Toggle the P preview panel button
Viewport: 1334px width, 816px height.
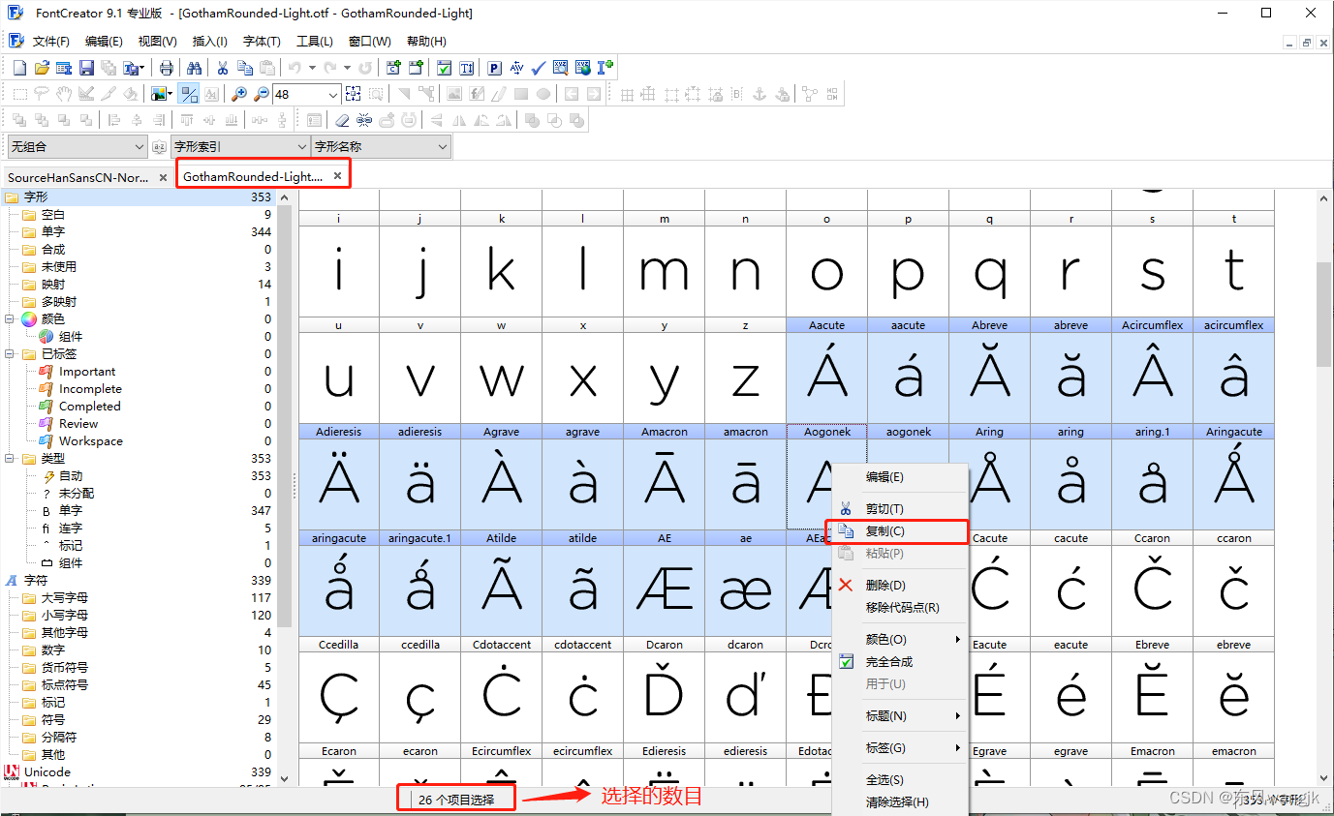click(x=493, y=67)
